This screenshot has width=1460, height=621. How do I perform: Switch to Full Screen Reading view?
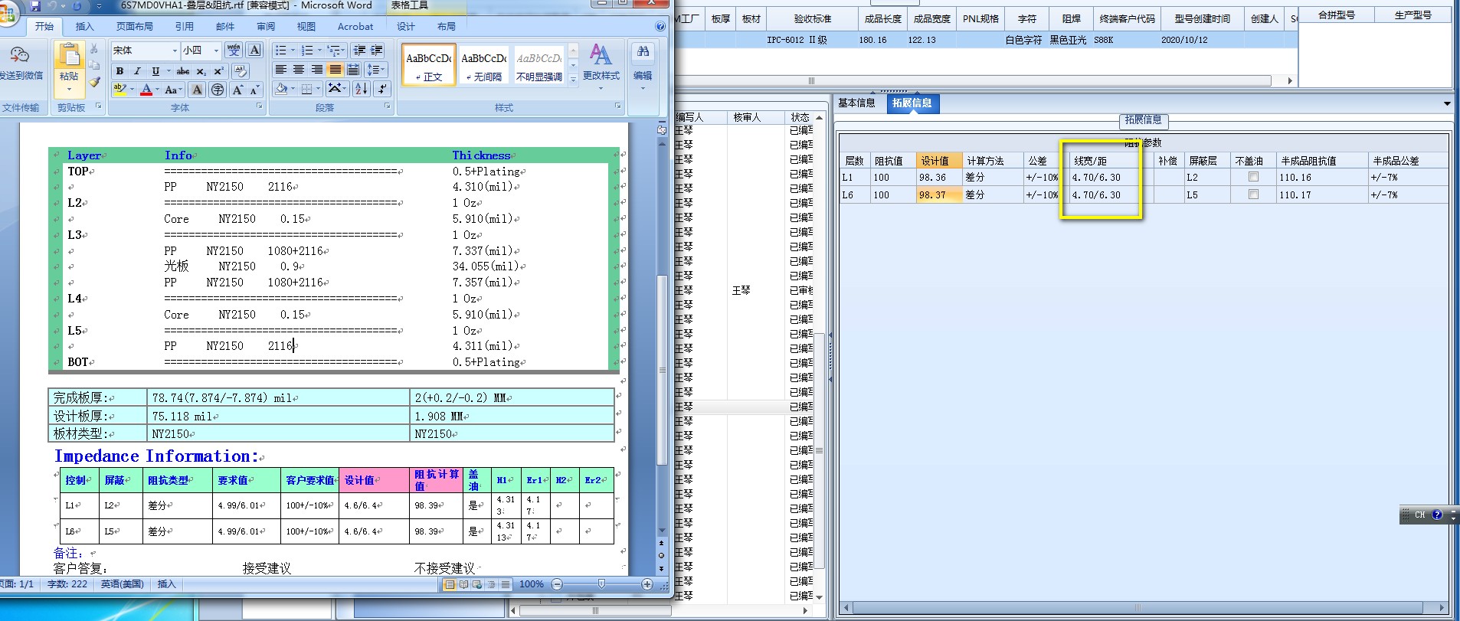tap(463, 584)
